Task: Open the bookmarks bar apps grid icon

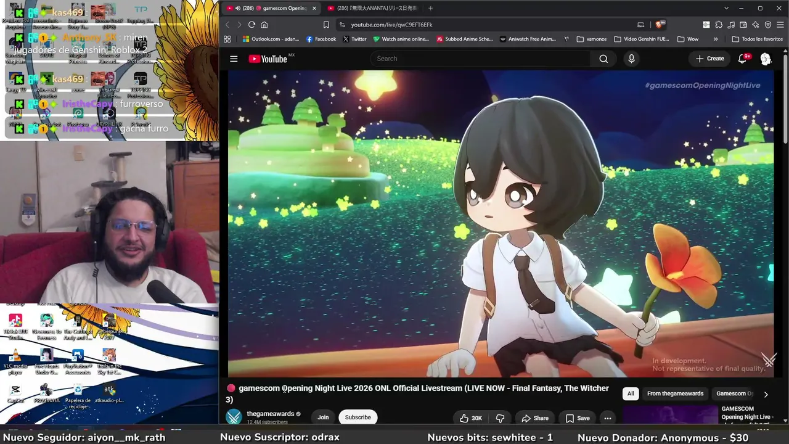Action: (x=227, y=39)
